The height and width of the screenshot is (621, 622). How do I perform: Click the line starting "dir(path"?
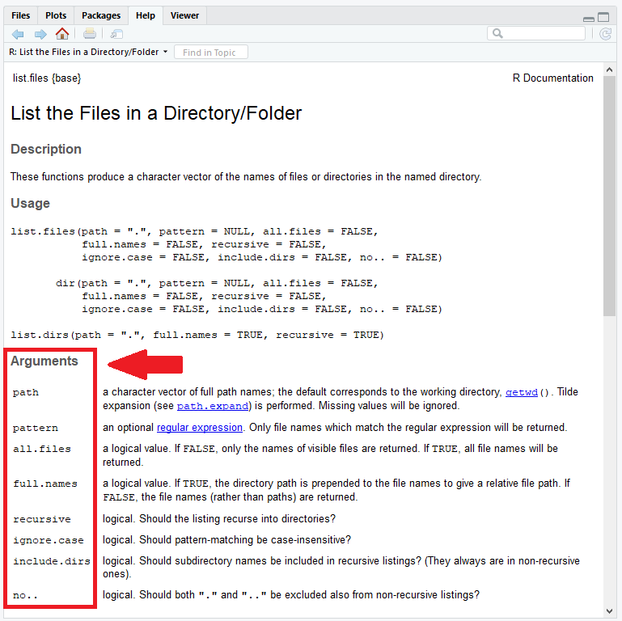pyautogui.click(x=217, y=284)
